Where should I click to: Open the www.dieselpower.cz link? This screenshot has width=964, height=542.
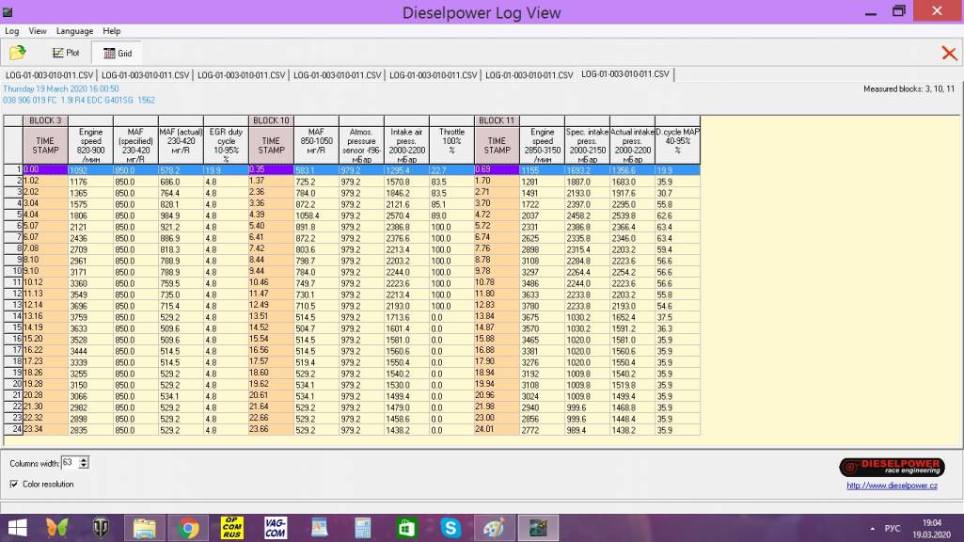click(x=892, y=486)
